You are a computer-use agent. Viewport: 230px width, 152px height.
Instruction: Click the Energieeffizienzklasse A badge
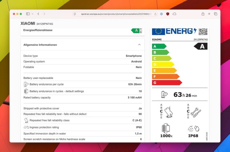coord(137,31)
